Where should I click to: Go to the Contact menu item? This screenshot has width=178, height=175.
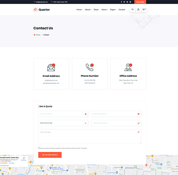122,10
